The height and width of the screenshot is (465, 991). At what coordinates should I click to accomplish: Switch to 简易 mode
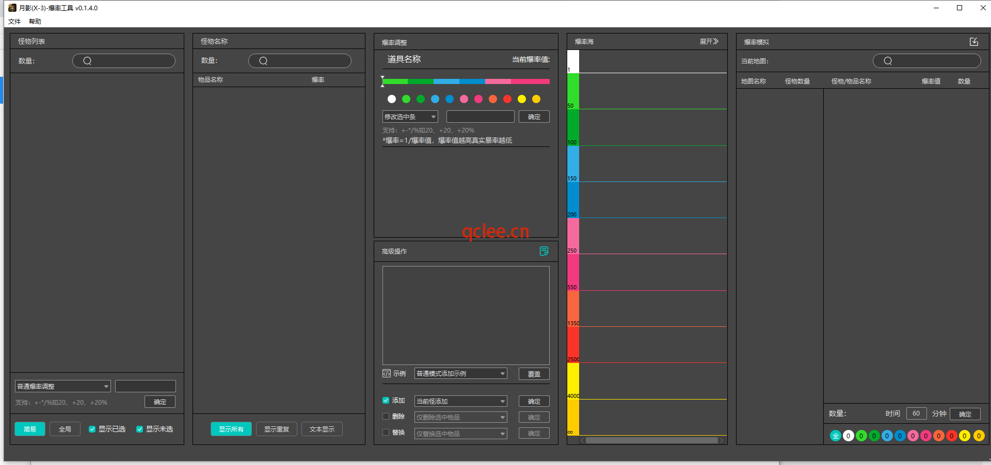point(30,429)
